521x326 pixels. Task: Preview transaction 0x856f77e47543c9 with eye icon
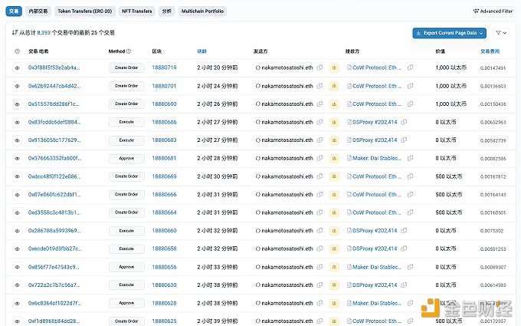[x=18, y=267]
